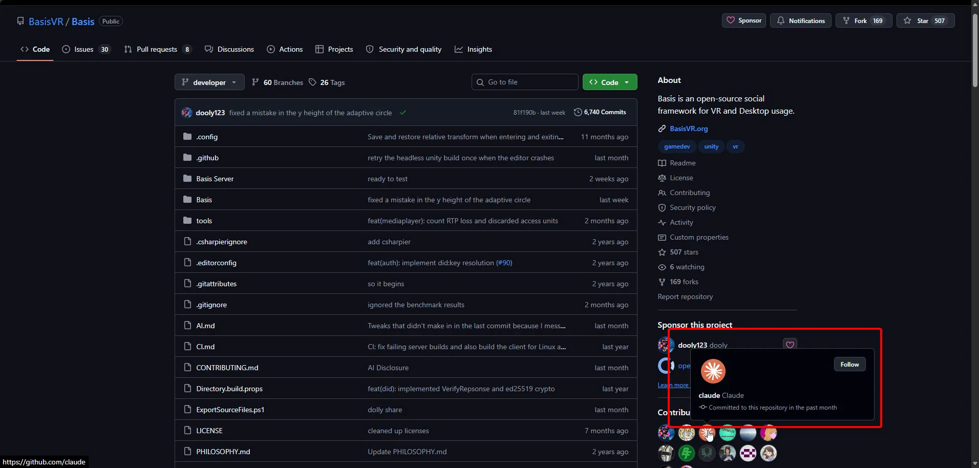This screenshot has width=979, height=468.
Task: Click the repository icon beside BasisVR
Action: 20,21
